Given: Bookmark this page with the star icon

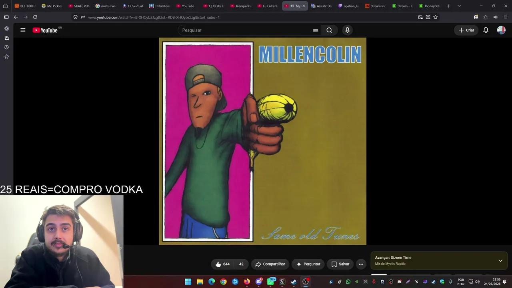Looking at the screenshot, I should (436, 17).
